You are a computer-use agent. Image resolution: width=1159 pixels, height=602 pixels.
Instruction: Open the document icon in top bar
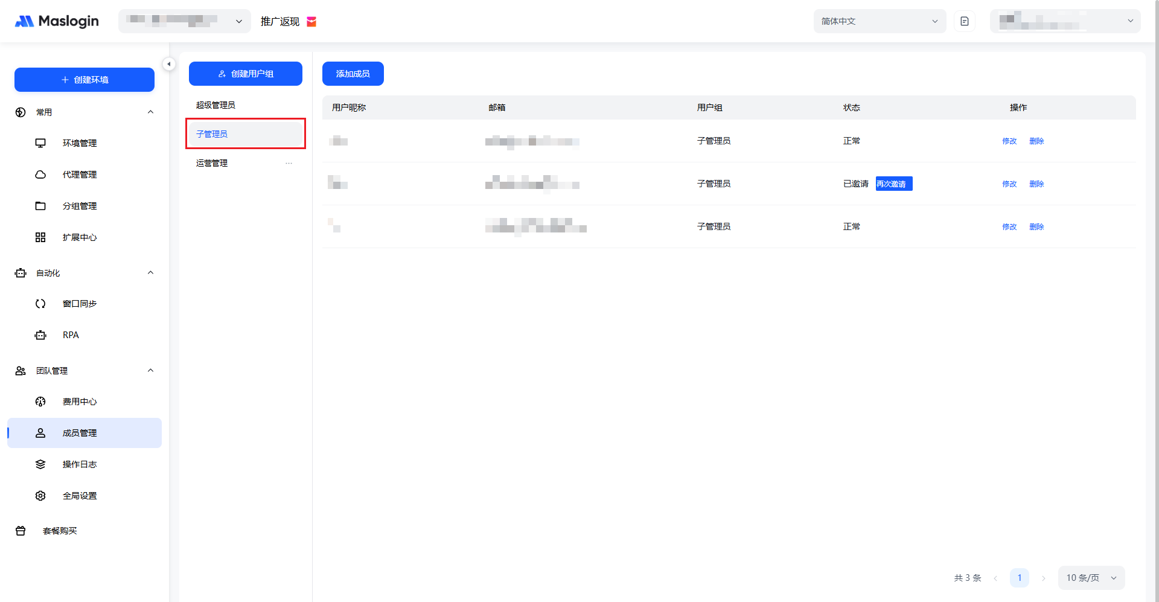(x=964, y=21)
